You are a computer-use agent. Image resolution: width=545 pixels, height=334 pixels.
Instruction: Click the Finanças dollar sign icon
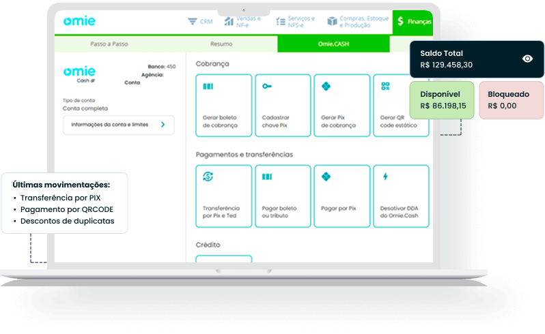(x=400, y=21)
